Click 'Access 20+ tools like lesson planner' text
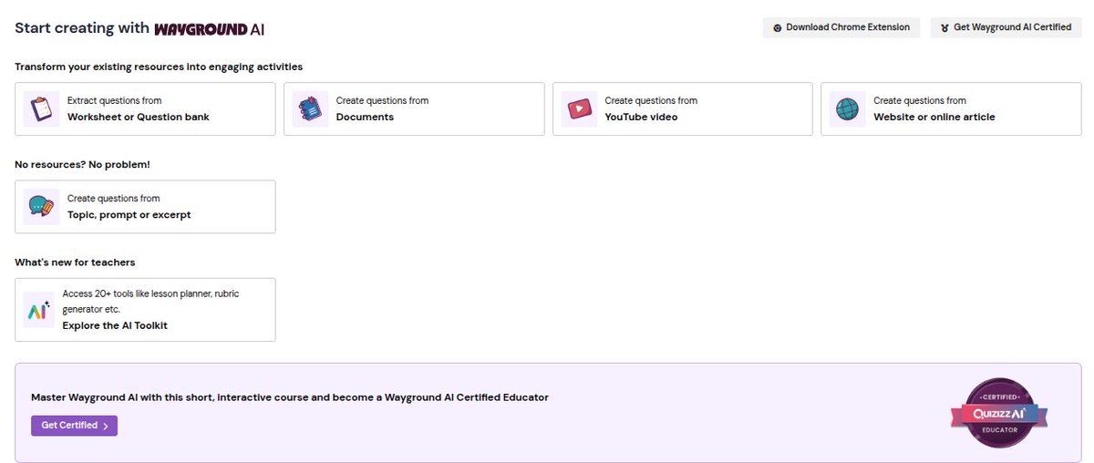This screenshot has height=463, width=1094. (150, 302)
